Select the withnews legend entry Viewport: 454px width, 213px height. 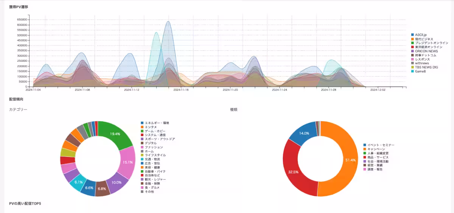[x=423, y=63]
